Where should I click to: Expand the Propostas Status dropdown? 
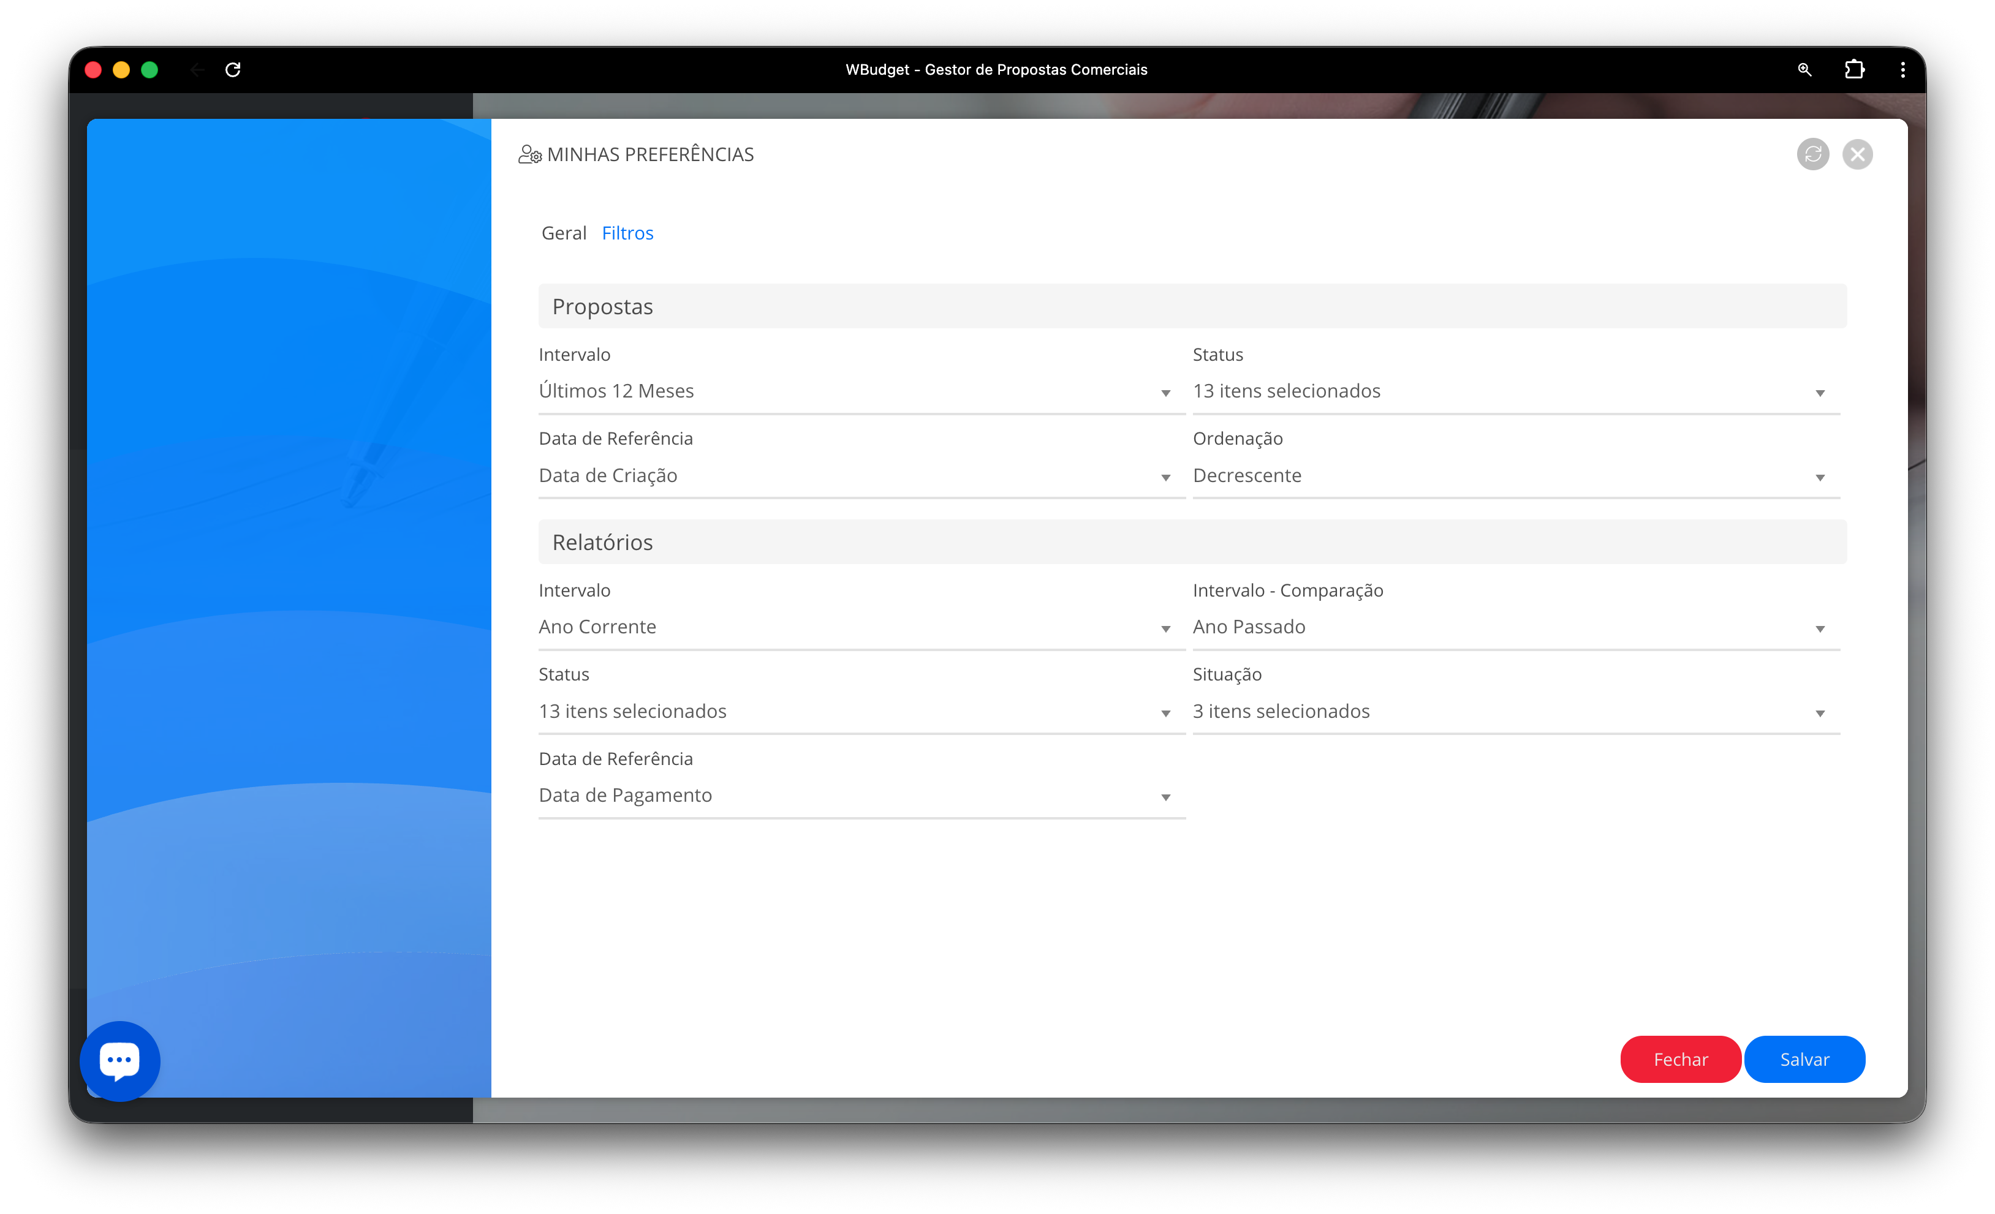click(1515, 392)
